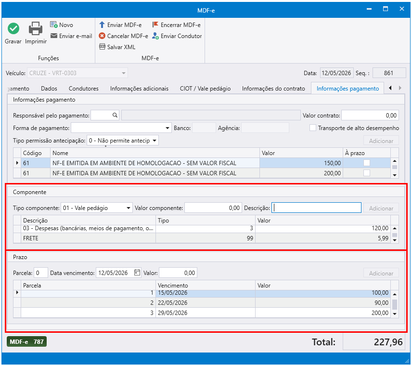Click the Prazo Valor input field
Image resolution: width=412 pixels, height=366 pixels.
[178, 273]
